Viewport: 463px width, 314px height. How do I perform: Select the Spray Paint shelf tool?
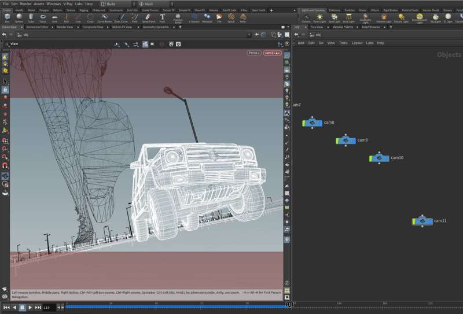tap(149, 18)
